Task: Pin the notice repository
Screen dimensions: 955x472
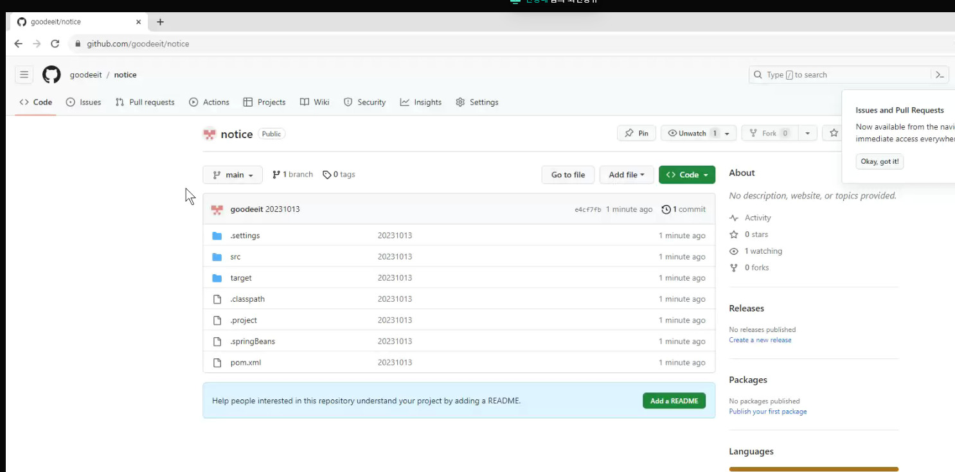Action: (x=637, y=134)
